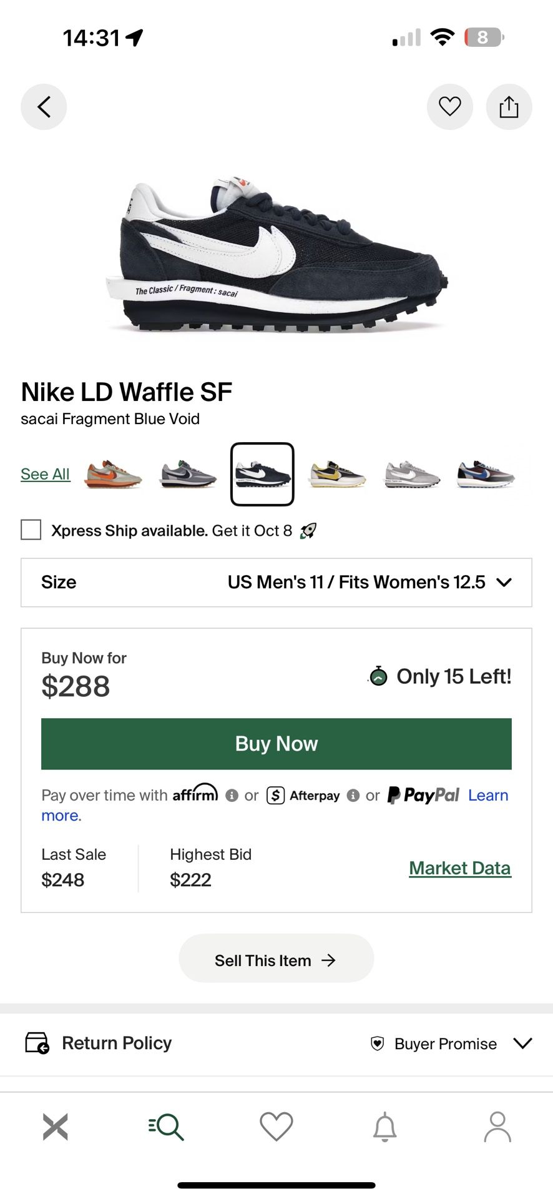The image size is (553, 1199).
Task: Tap the Affirm info icon
Action: click(x=232, y=796)
